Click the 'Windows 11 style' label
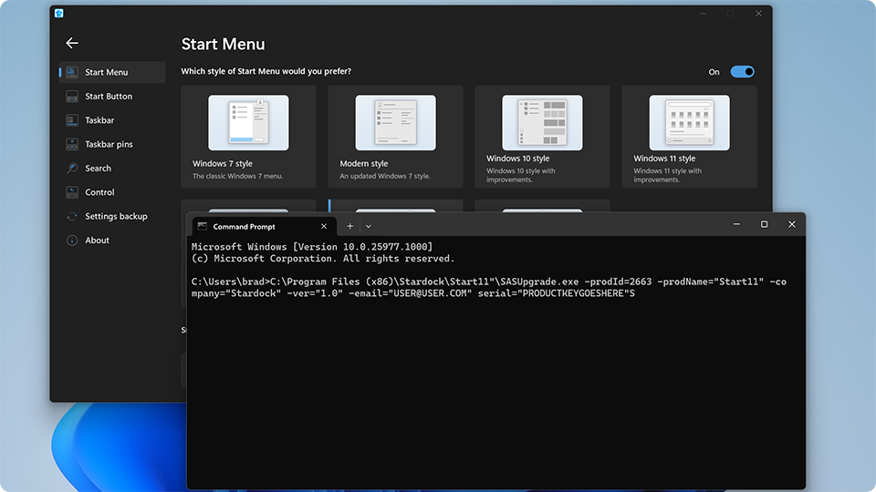The image size is (876, 492). point(664,159)
